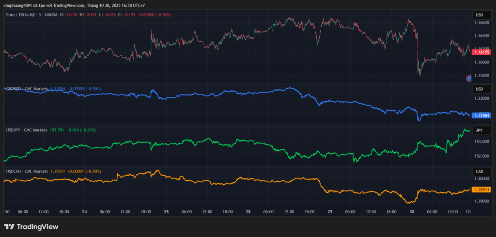Click the TradingView wordmark text

click(37, 227)
